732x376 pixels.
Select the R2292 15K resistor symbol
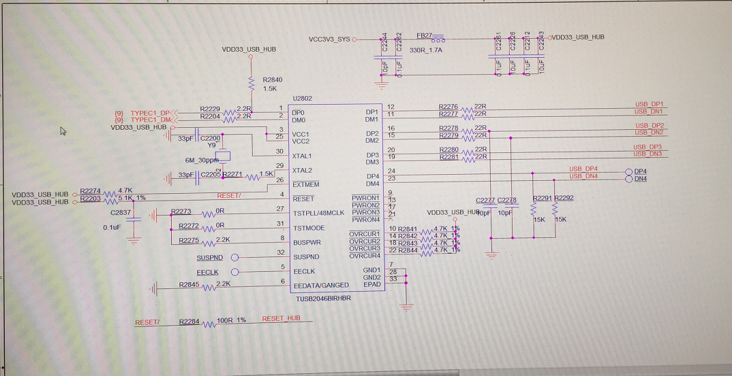555,208
